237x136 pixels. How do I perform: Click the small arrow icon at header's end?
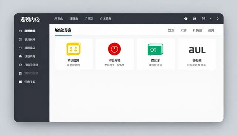(x=218, y=18)
